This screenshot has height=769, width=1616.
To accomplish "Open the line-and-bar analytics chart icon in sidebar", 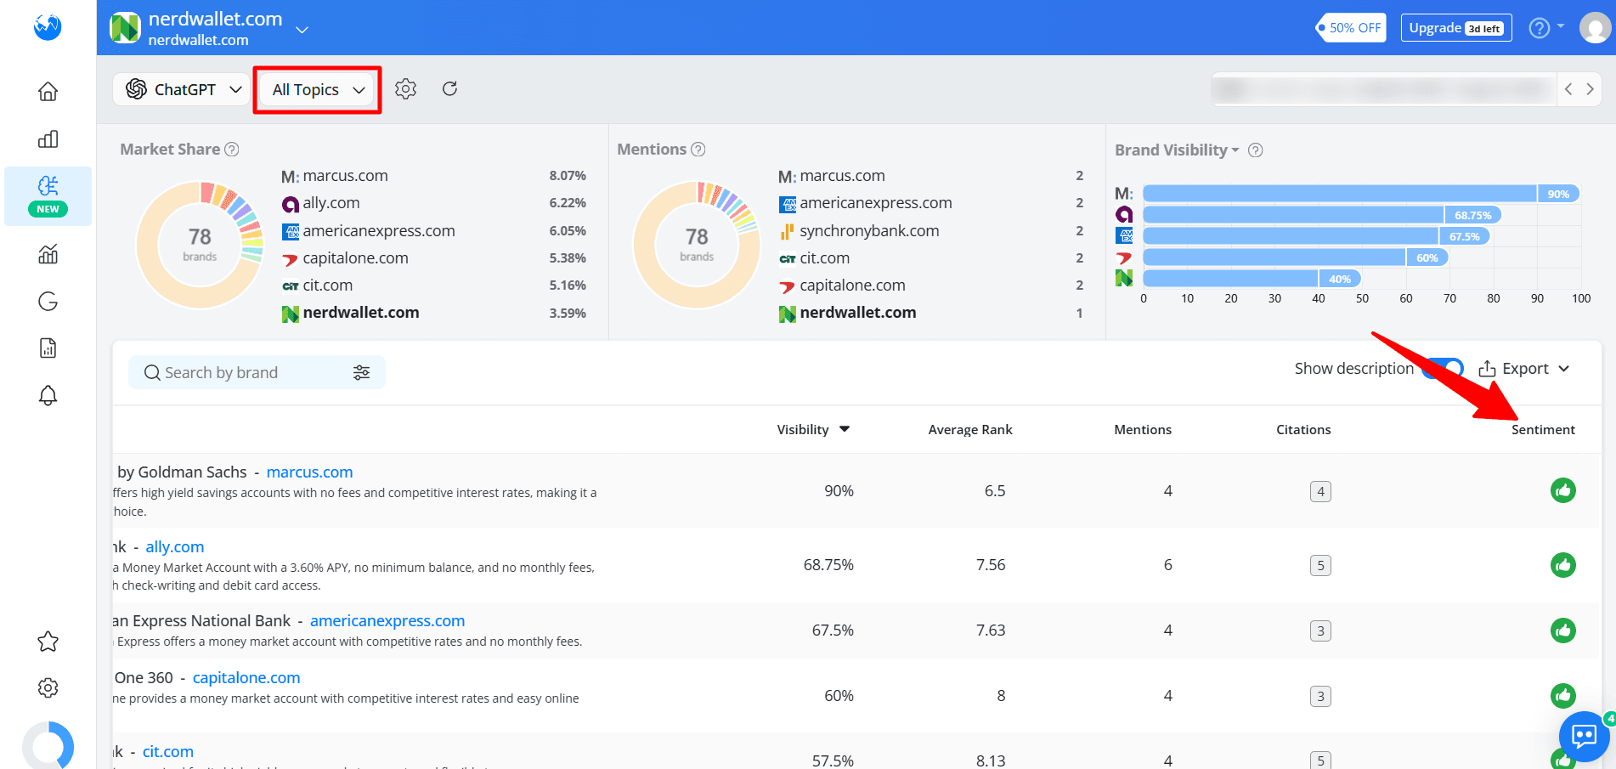I will (48, 254).
